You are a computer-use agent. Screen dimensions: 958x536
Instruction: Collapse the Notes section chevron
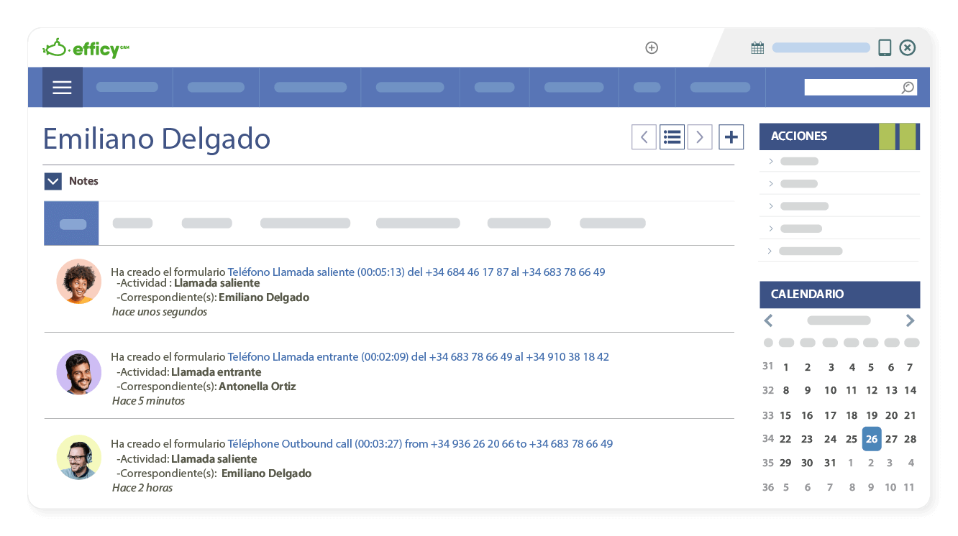(x=53, y=181)
